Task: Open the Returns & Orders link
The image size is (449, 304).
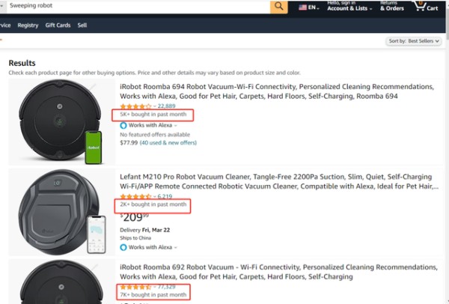Action: coord(391,6)
